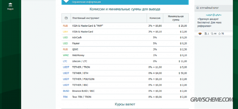Click the Binance BUSD / BSC row
This screenshot has width=238, height=109.
point(125,91)
